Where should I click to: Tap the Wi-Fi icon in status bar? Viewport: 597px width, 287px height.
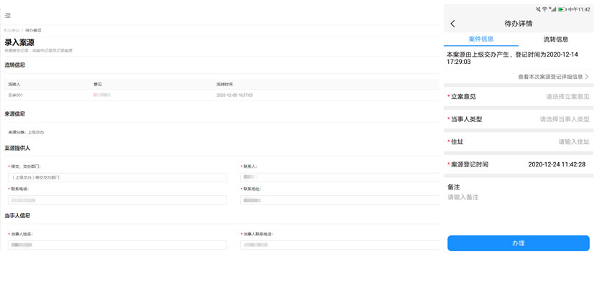coord(545,9)
